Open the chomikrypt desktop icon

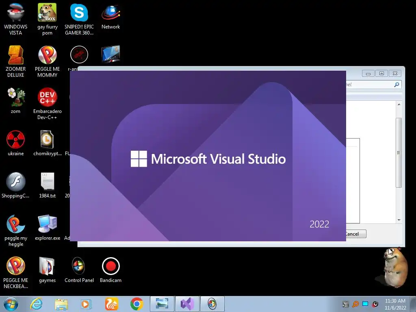pos(47,143)
